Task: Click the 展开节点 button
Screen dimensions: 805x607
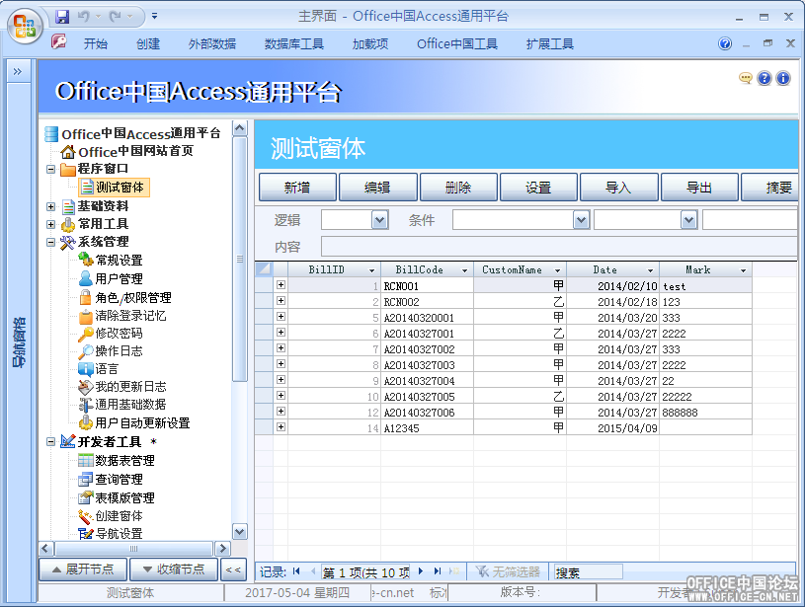Action: click(83, 569)
